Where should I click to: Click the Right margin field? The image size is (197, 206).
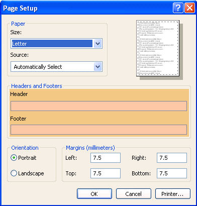click(x=172, y=158)
